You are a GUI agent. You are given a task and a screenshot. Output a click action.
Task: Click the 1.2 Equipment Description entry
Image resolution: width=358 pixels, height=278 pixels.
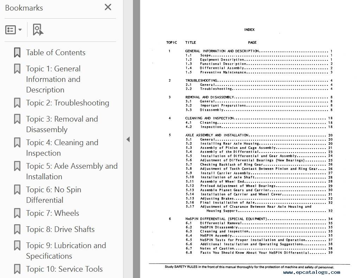[x=259, y=60]
